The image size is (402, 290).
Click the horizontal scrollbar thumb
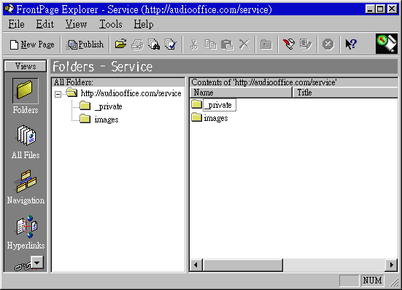point(242,264)
